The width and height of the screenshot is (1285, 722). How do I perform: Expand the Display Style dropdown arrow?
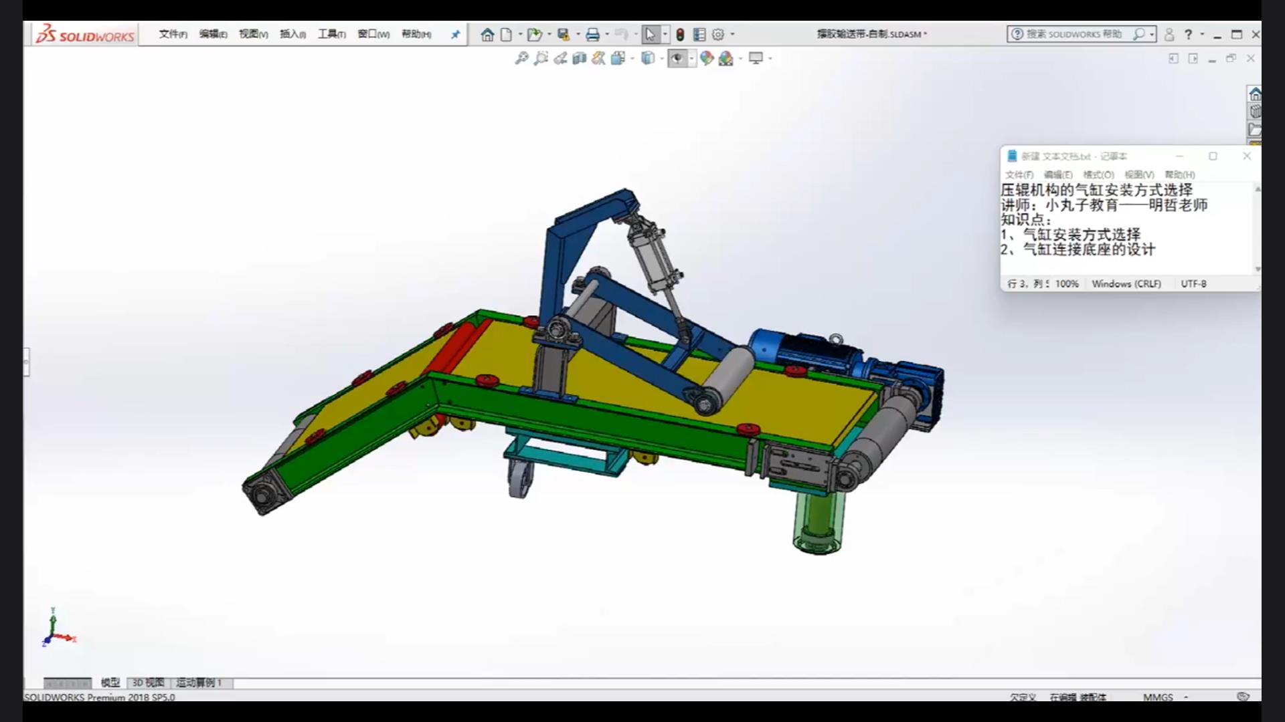[662, 59]
